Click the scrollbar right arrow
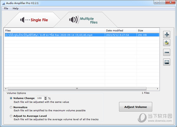 (x=158, y=89)
